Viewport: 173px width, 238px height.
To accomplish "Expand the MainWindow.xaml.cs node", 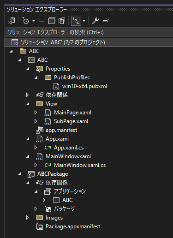I will 36,165.
